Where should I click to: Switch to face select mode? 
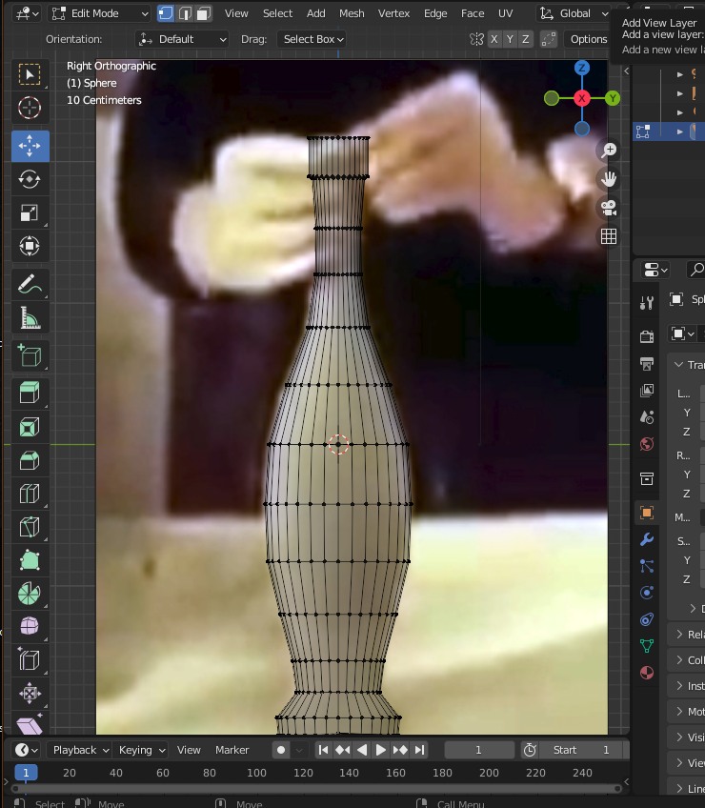pyautogui.click(x=203, y=13)
